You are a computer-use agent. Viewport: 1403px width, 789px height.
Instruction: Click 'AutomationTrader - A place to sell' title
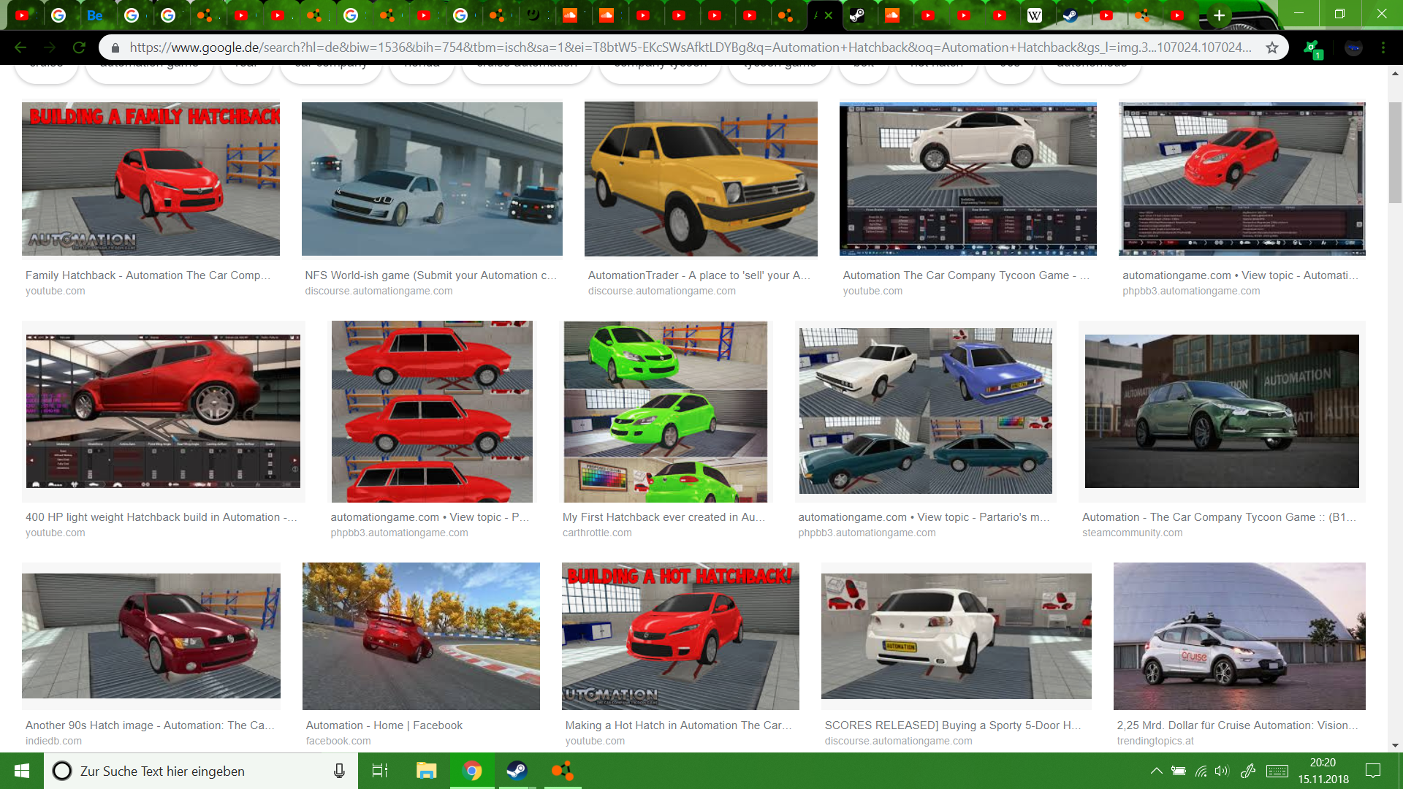699,275
